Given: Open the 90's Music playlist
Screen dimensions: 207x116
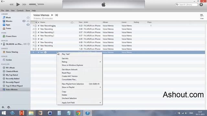Looking at the screenshot, I should click(x=10, y=68).
